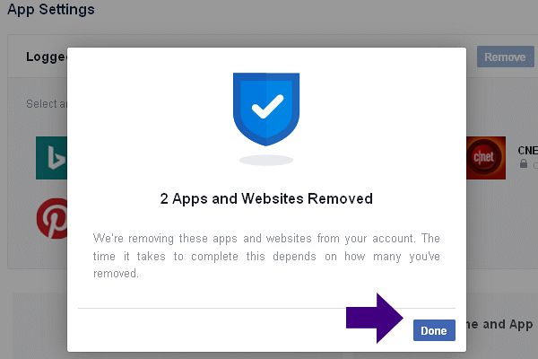Viewport: 538px width, 359px height.
Task: Click the Done button in dialog
Action: [434, 330]
